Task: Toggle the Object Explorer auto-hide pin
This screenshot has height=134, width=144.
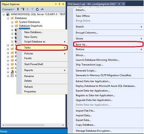Action: click(x=59, y=4)
